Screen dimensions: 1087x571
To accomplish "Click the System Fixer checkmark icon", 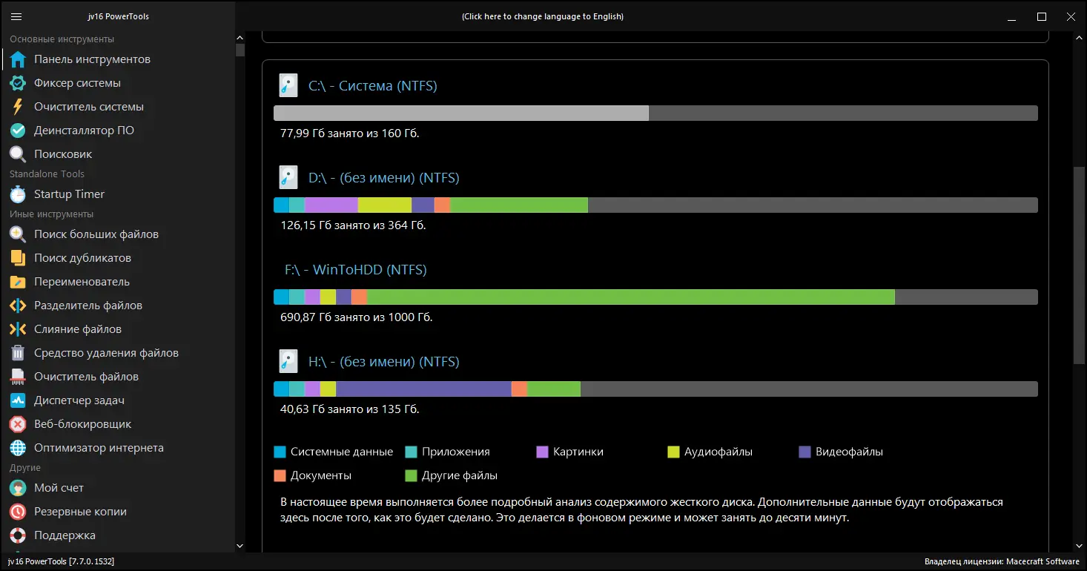I will [18, 83].
